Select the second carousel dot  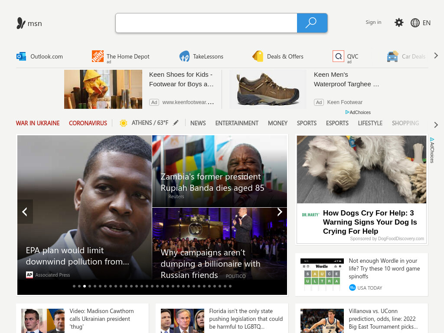pos(79,286)
